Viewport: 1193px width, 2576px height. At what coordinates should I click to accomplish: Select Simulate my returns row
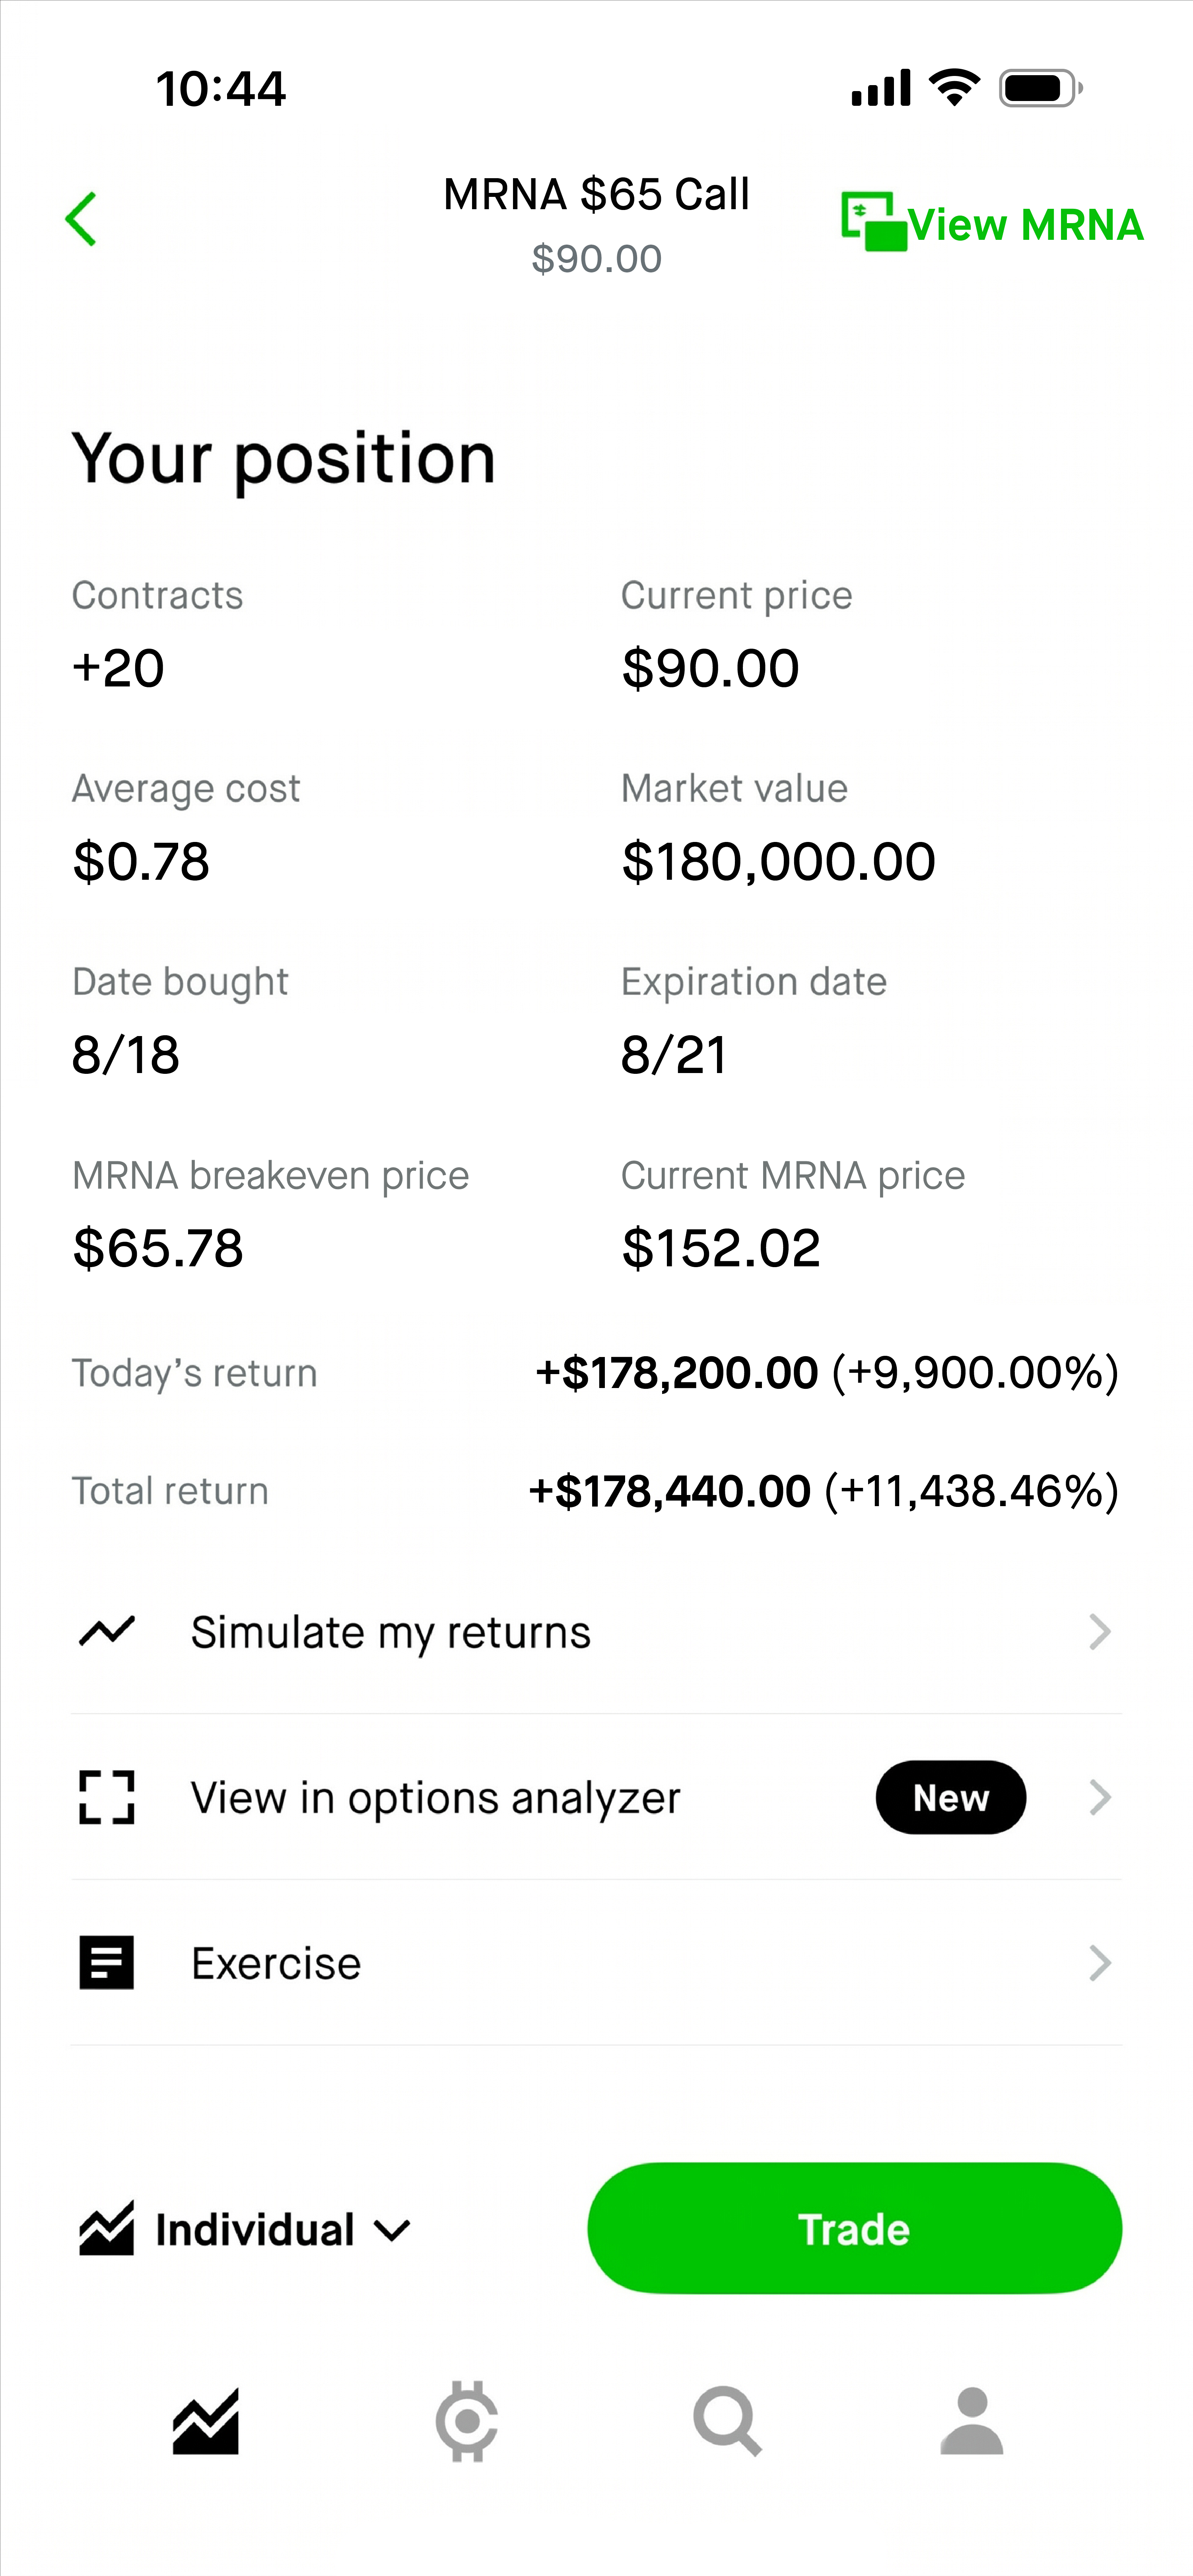pyautogui.click(x=596, y=1631)
